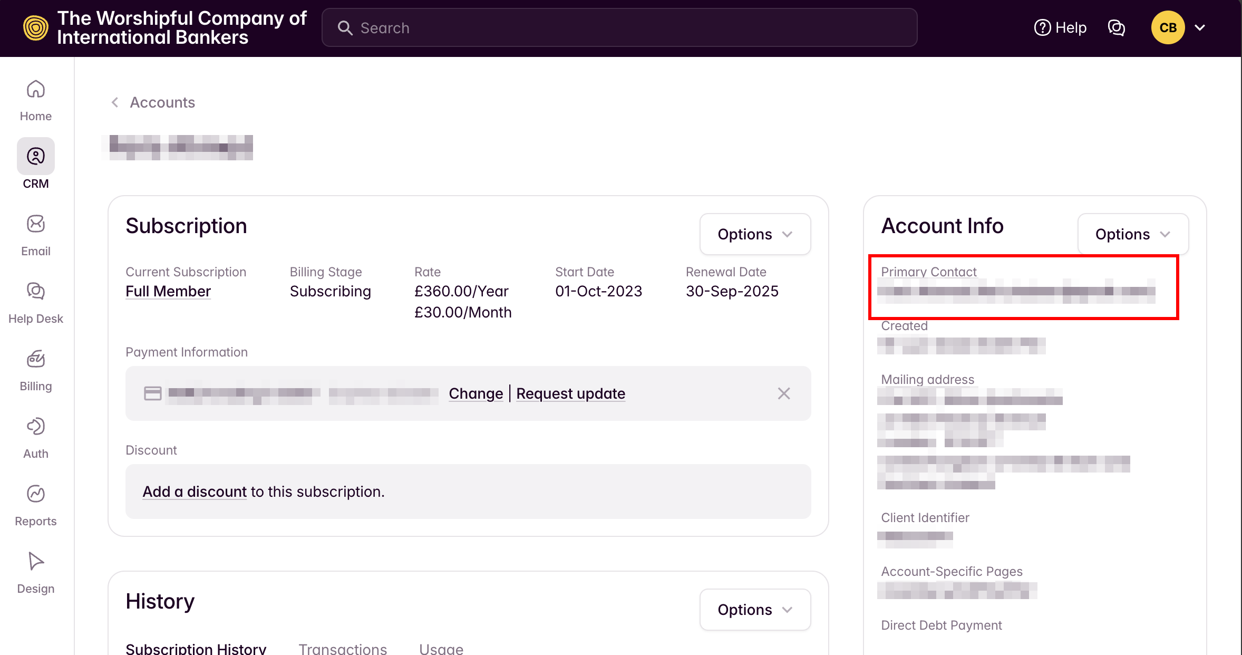Open the History Options dropdown

[755, 610]
